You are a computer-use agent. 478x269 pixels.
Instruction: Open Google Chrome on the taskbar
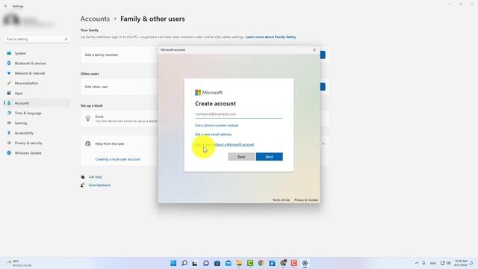261,263
